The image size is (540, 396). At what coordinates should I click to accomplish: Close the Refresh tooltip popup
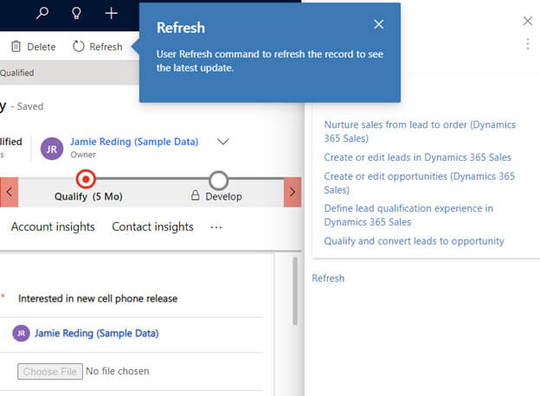click(378, 24)
